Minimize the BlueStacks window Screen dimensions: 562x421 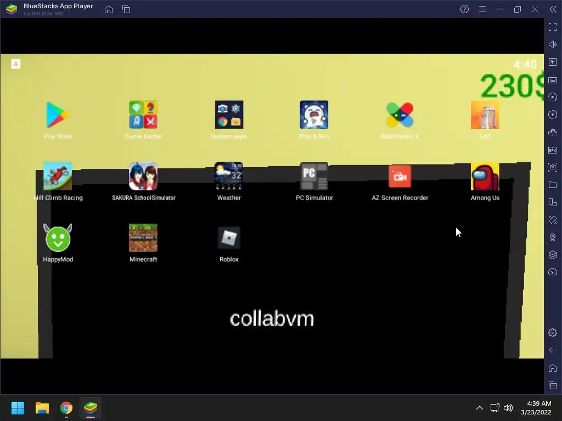click(500, 9)
